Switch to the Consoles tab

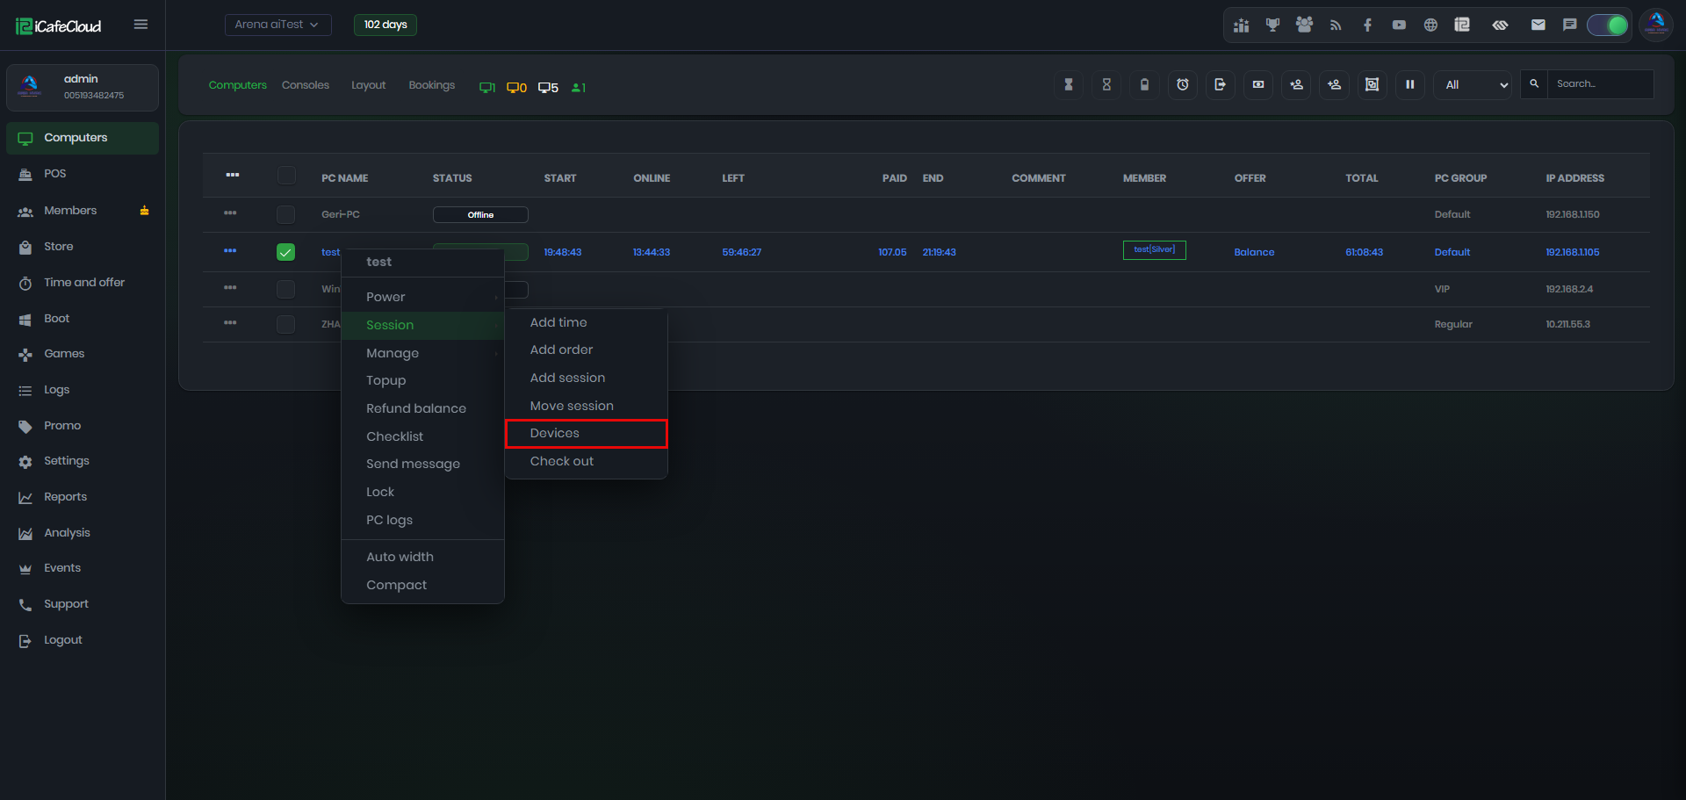point(306,85)
